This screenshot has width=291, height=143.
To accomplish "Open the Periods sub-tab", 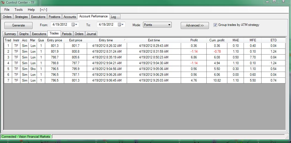I will (67, 34).
